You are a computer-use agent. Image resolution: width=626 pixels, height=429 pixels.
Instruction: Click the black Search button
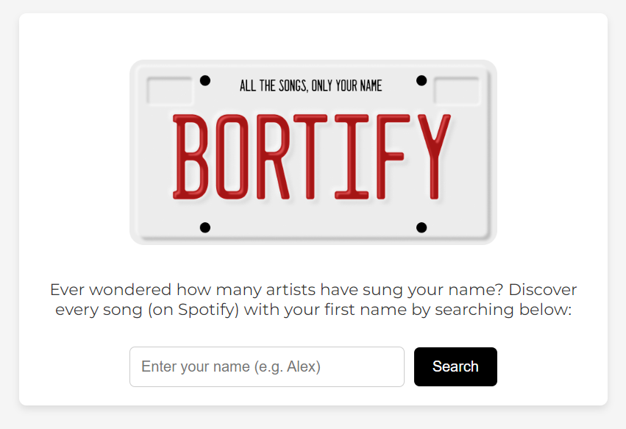455,366
